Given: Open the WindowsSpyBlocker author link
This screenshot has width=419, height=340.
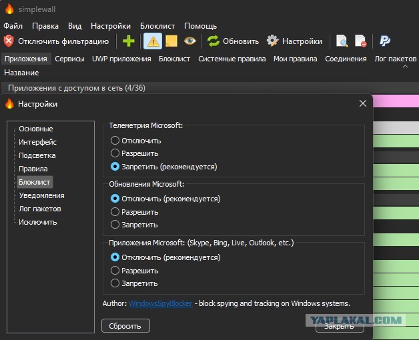Looking at the screenshot, I should 161,303.
